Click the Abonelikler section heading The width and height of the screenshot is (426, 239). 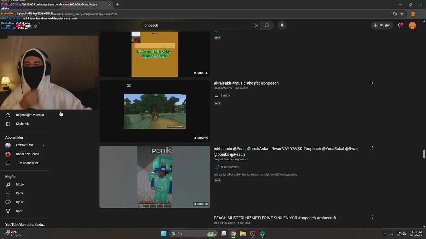14,137
